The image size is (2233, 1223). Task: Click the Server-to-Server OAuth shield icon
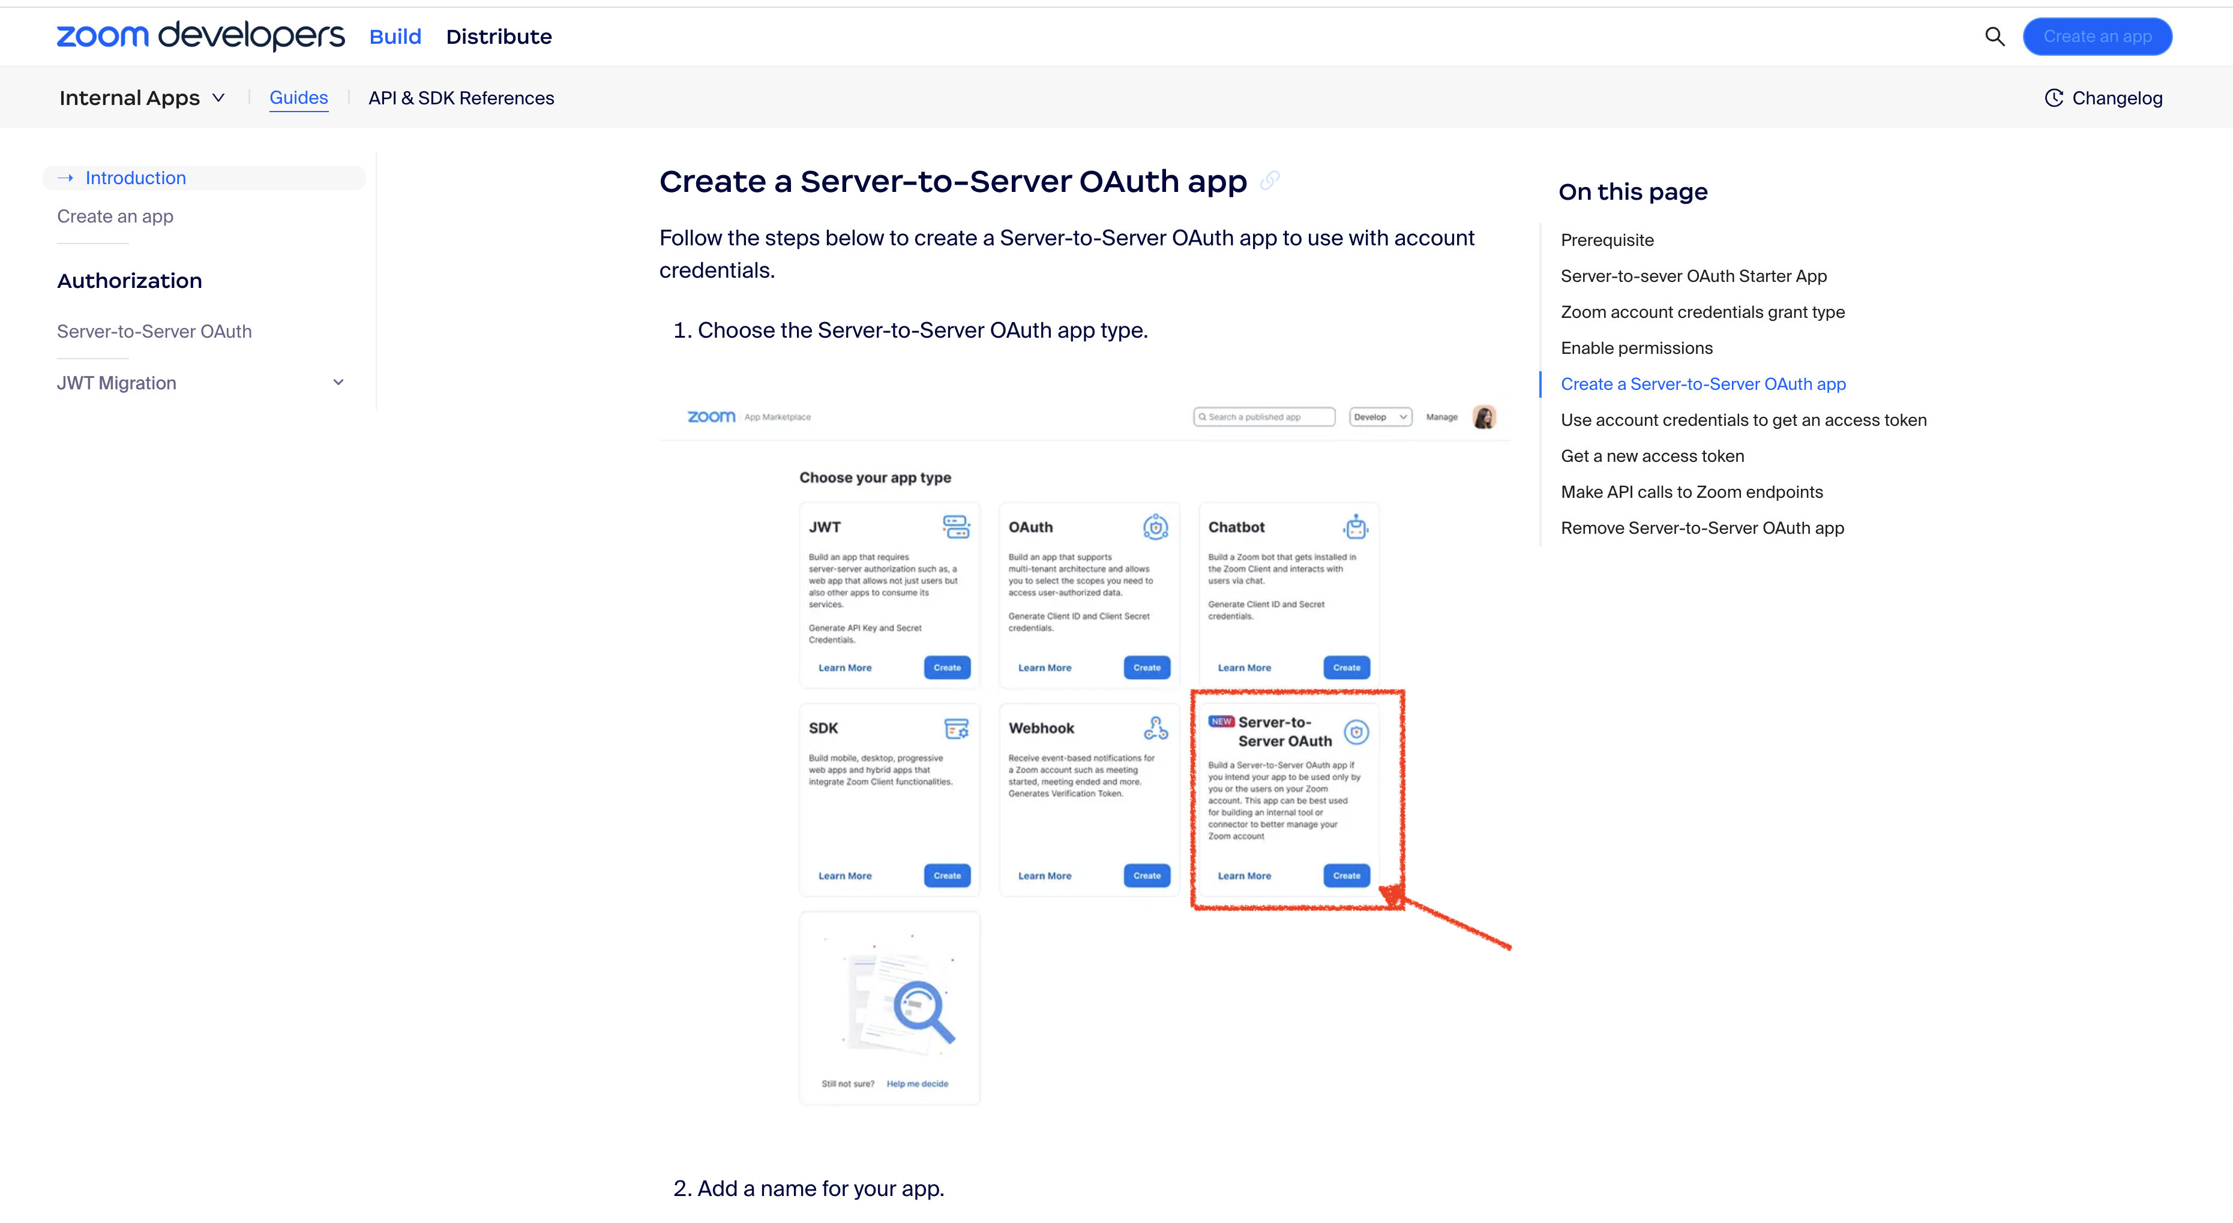click(x=1357, y=732)
